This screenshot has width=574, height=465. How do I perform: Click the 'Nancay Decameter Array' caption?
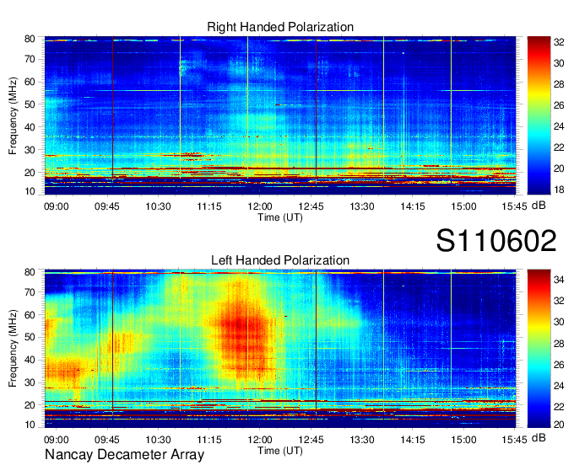tap(124, 455)
